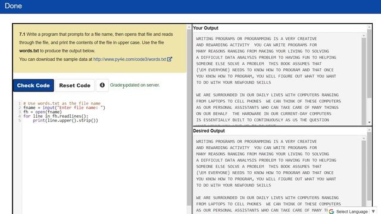
Task: Click the Desired Output heading
Action: click(x=209, y=131)
